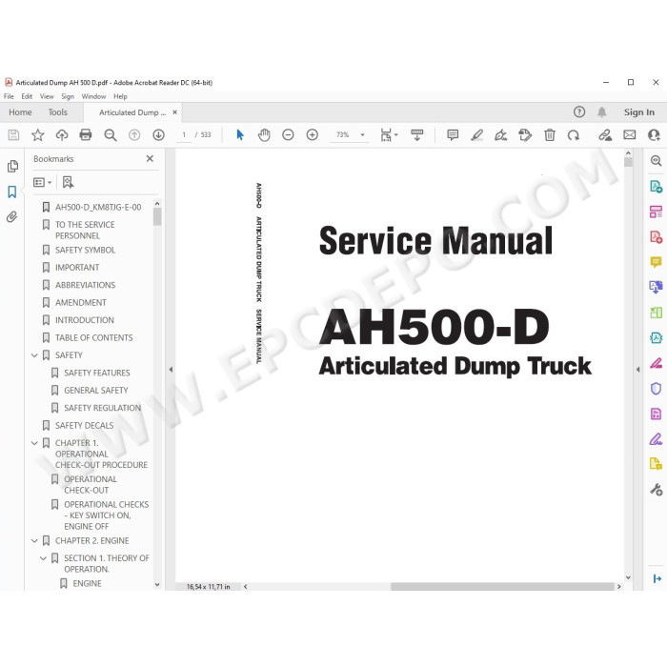Screen dimensions: 667x667
Task: Click the bookmarks scroll down arrow
Action: click(157, 584)
